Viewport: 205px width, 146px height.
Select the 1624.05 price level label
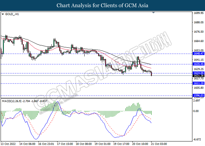click(199, 73)
